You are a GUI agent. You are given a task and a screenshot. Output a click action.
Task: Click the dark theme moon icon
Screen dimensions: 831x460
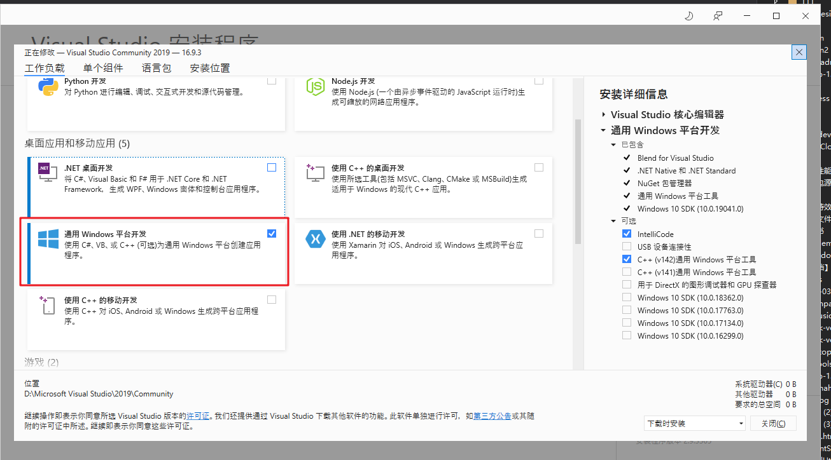[688, 15]
